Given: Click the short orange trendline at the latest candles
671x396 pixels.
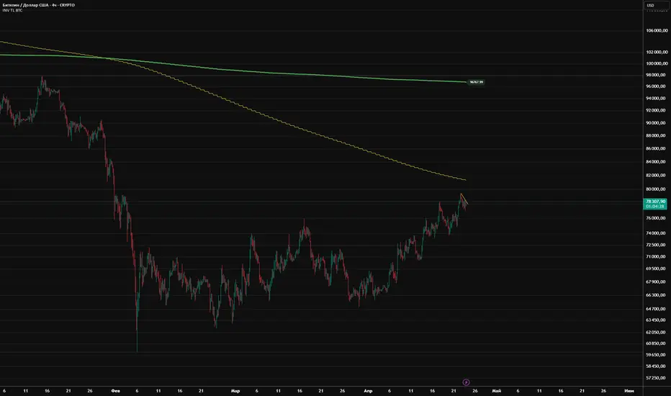Looking at the screenshot, I should coord(464,199).
